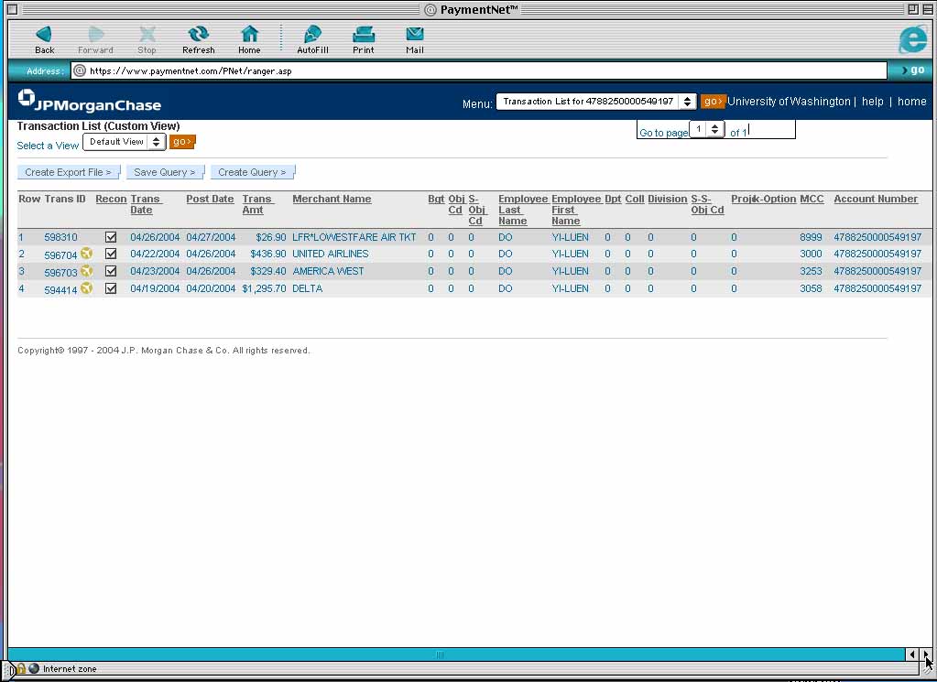937x682 pixels.
Task: Click merchant LFR*LOWESTFARE AIR TKT
Action: pyautogui.click(x=354, y=237)
